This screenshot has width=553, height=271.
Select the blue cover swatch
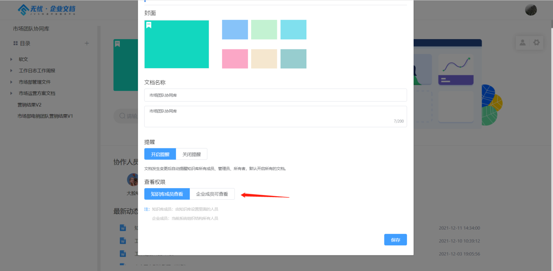tap(235, 30)
